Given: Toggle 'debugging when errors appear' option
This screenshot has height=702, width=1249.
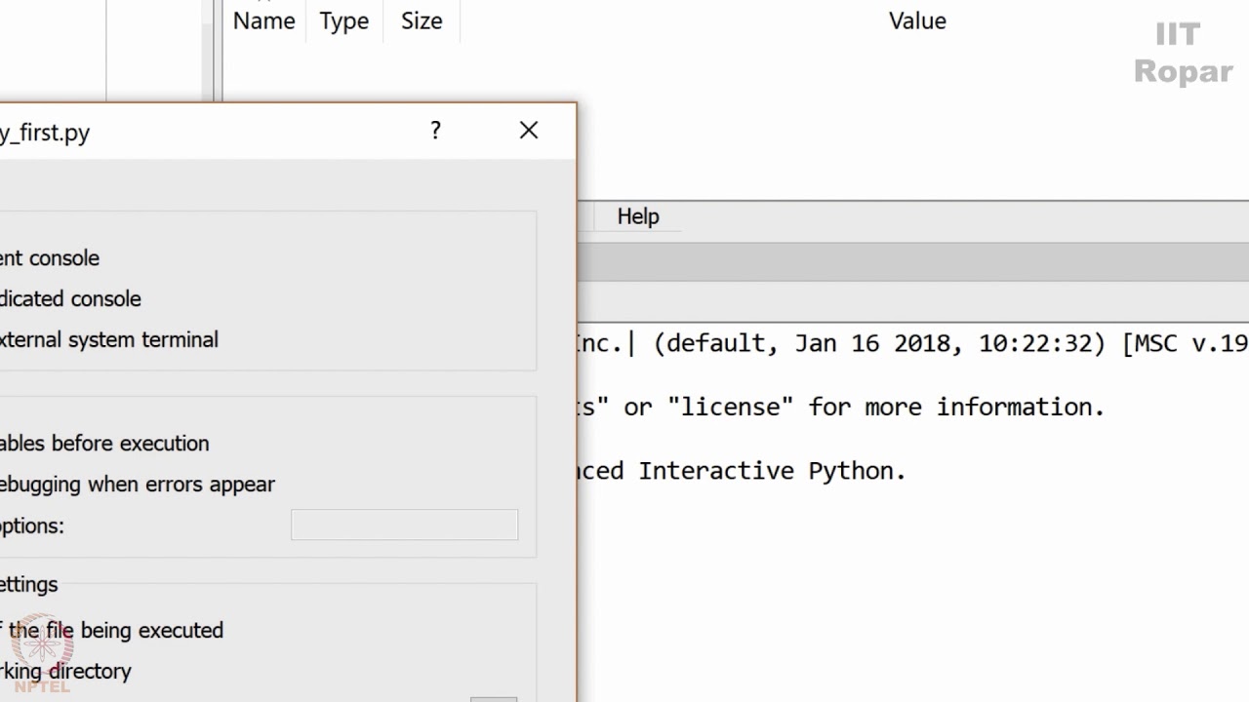Looking at the screenshot, I should 138,485.
